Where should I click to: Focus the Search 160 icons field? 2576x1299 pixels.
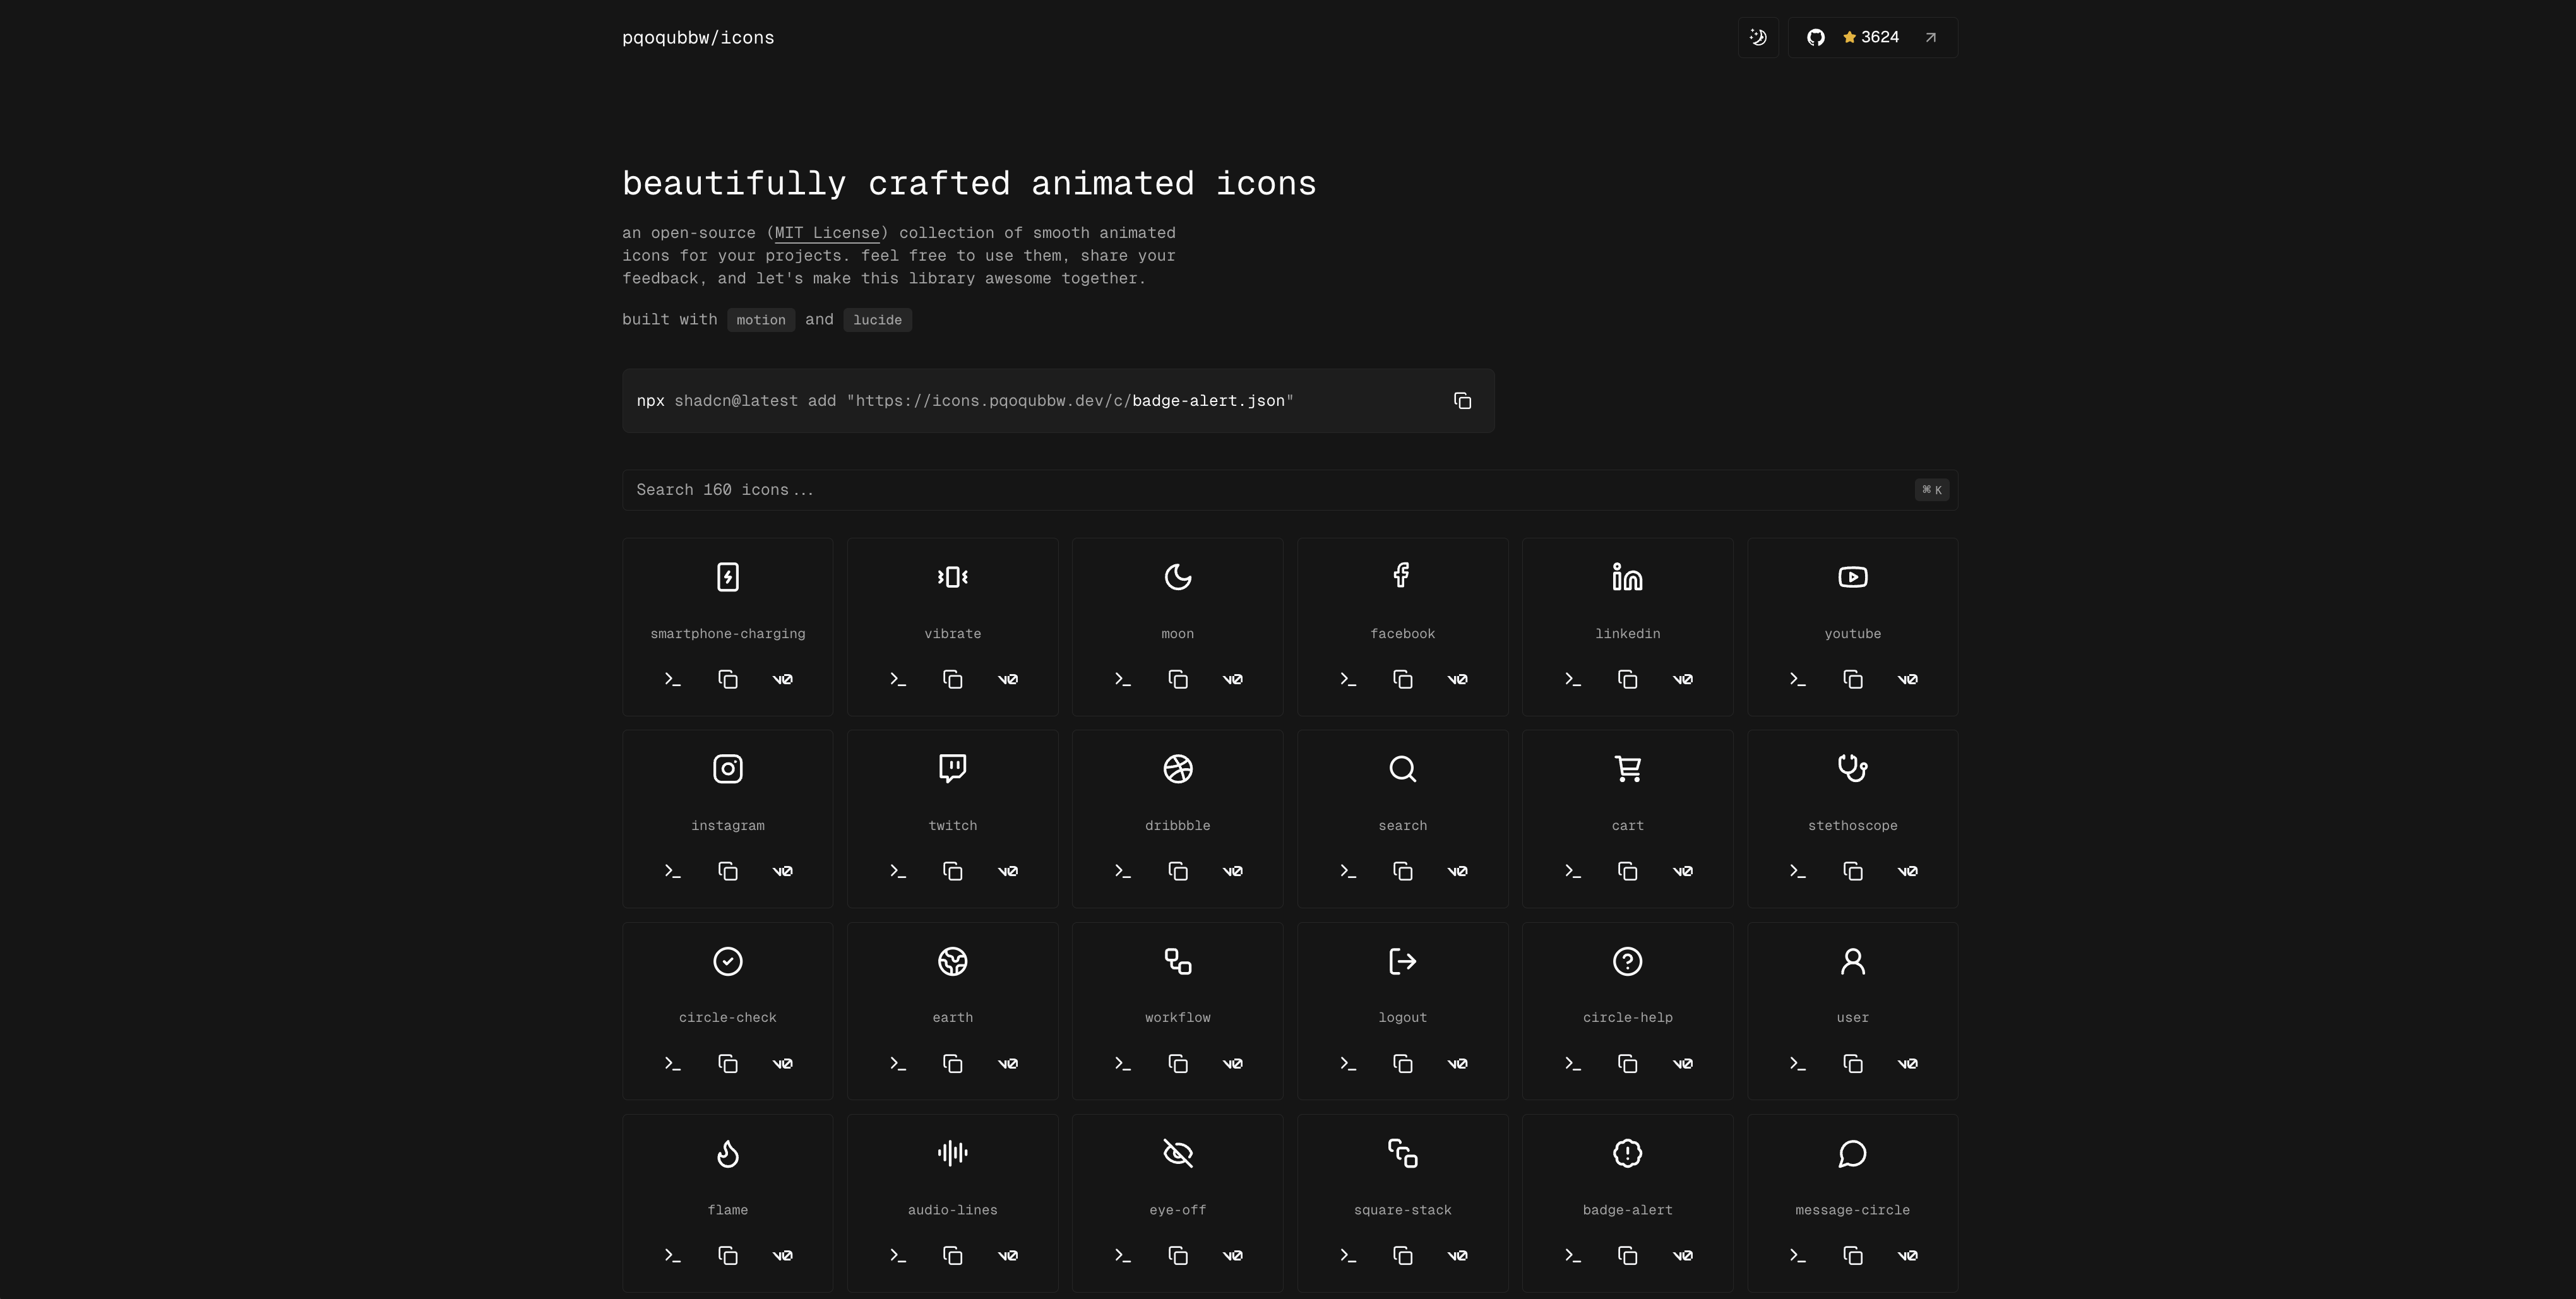pos(1289,490)
